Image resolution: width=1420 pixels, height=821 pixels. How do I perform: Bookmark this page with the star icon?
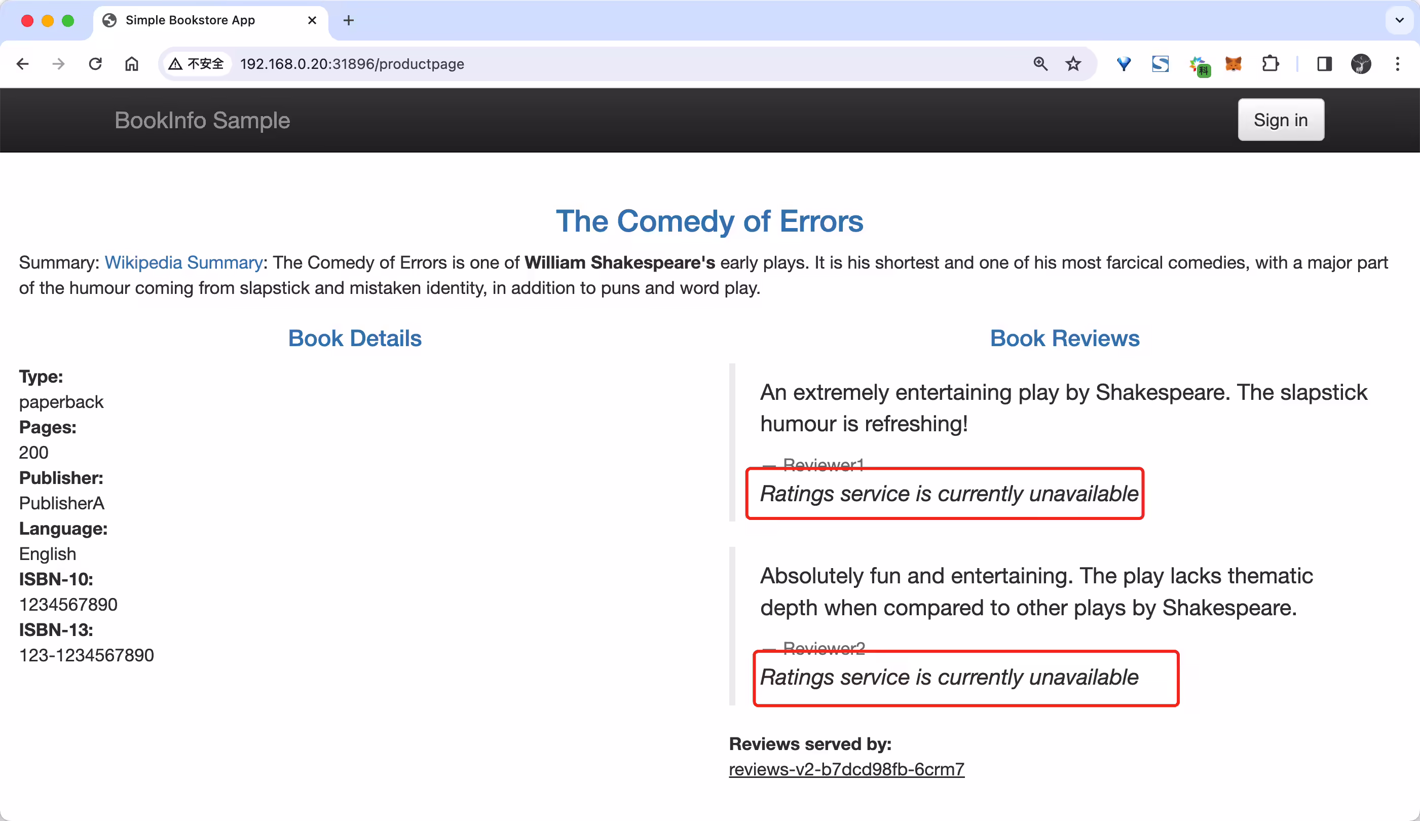point(1073,64)
